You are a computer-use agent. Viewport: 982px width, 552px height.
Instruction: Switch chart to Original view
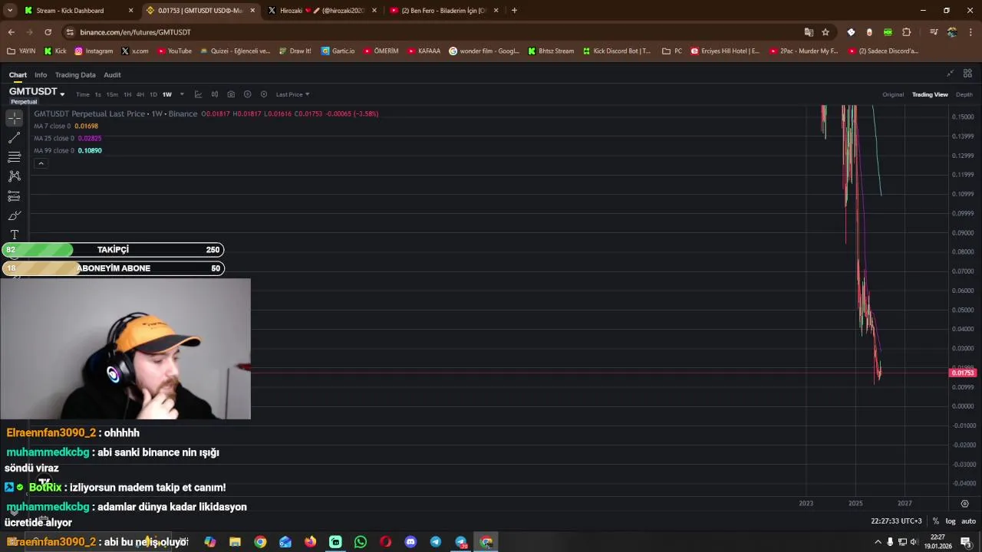[x=893, y=94]
